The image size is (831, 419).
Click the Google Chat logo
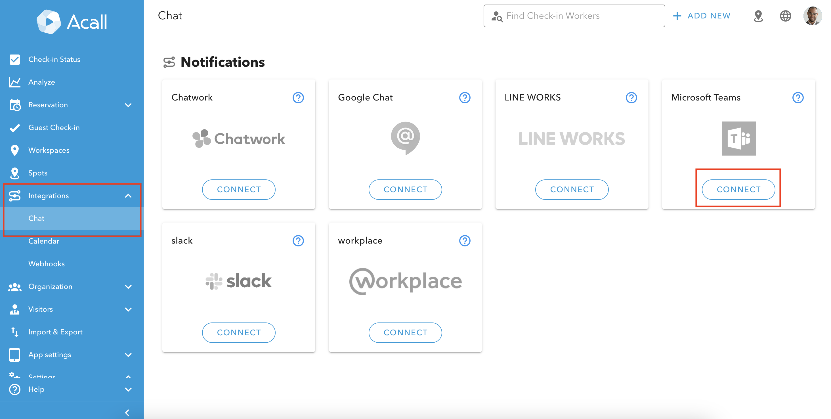(405, 138)
